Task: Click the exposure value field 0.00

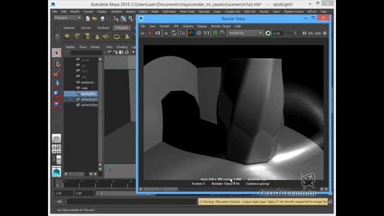Action: (x=278, y=34)
